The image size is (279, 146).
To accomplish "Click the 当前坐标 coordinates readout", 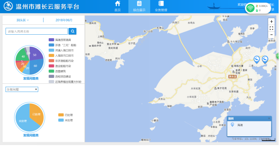I will pos(251,139).
